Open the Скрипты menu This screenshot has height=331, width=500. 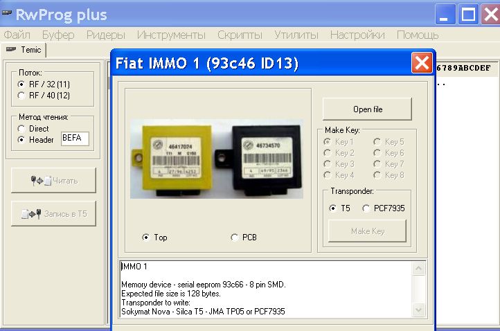click(240, 35)
